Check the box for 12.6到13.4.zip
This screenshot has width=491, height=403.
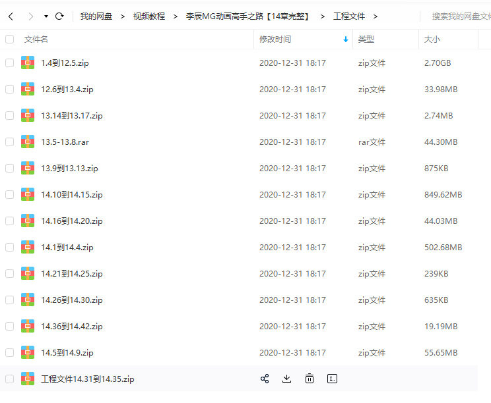pyautogui.click(x=9, y=89)
